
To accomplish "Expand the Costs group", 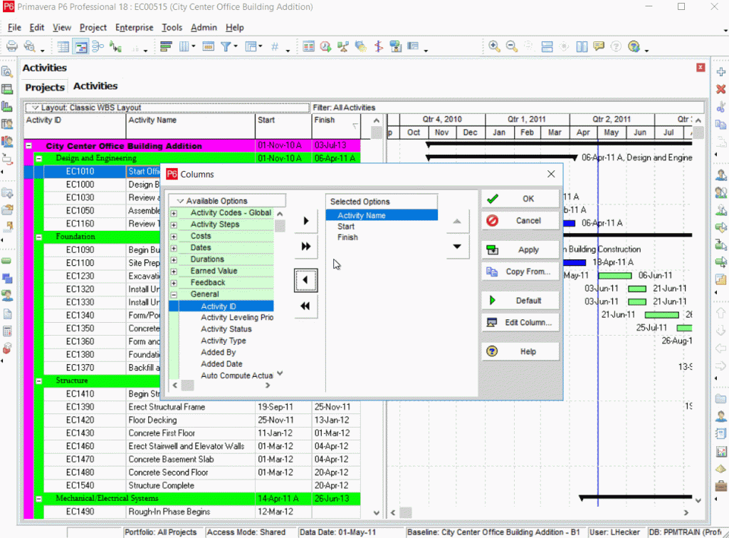I will (174, 237).
